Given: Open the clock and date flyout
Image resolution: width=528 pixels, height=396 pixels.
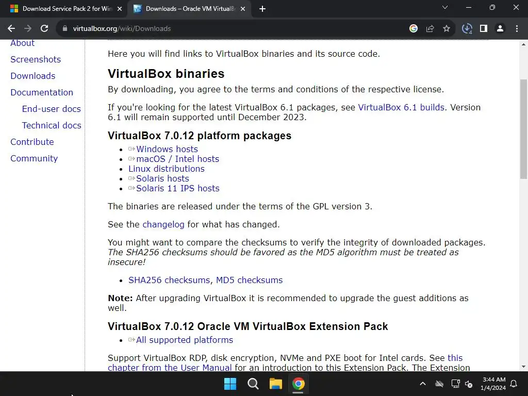Looking at the screenshot, I should click(x=493, y=384).
